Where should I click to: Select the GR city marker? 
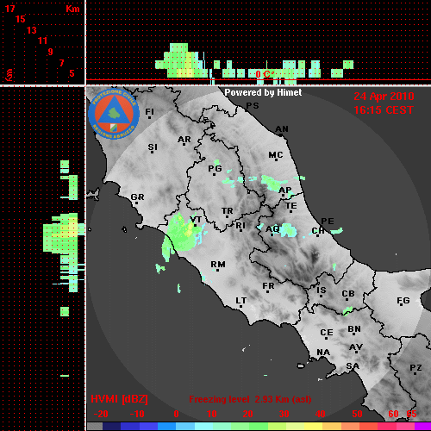pos(137,199)
